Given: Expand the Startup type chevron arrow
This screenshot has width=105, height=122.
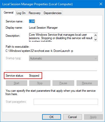Looking at the screenshot, I should tap(95, 58).
